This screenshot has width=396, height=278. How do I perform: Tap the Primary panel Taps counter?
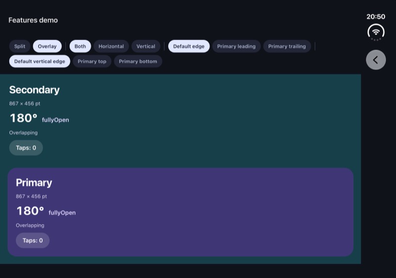click(33, 240)
